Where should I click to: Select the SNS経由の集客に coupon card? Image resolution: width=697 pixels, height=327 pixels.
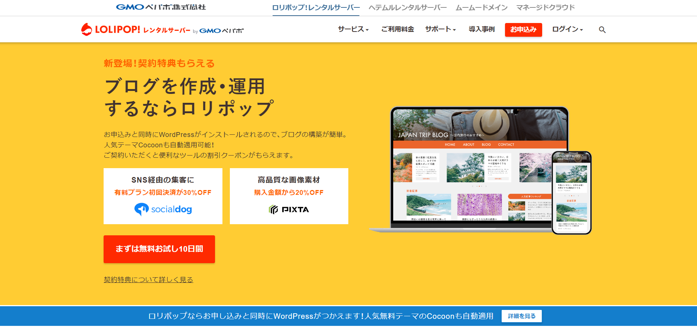(x=163, y=196)
